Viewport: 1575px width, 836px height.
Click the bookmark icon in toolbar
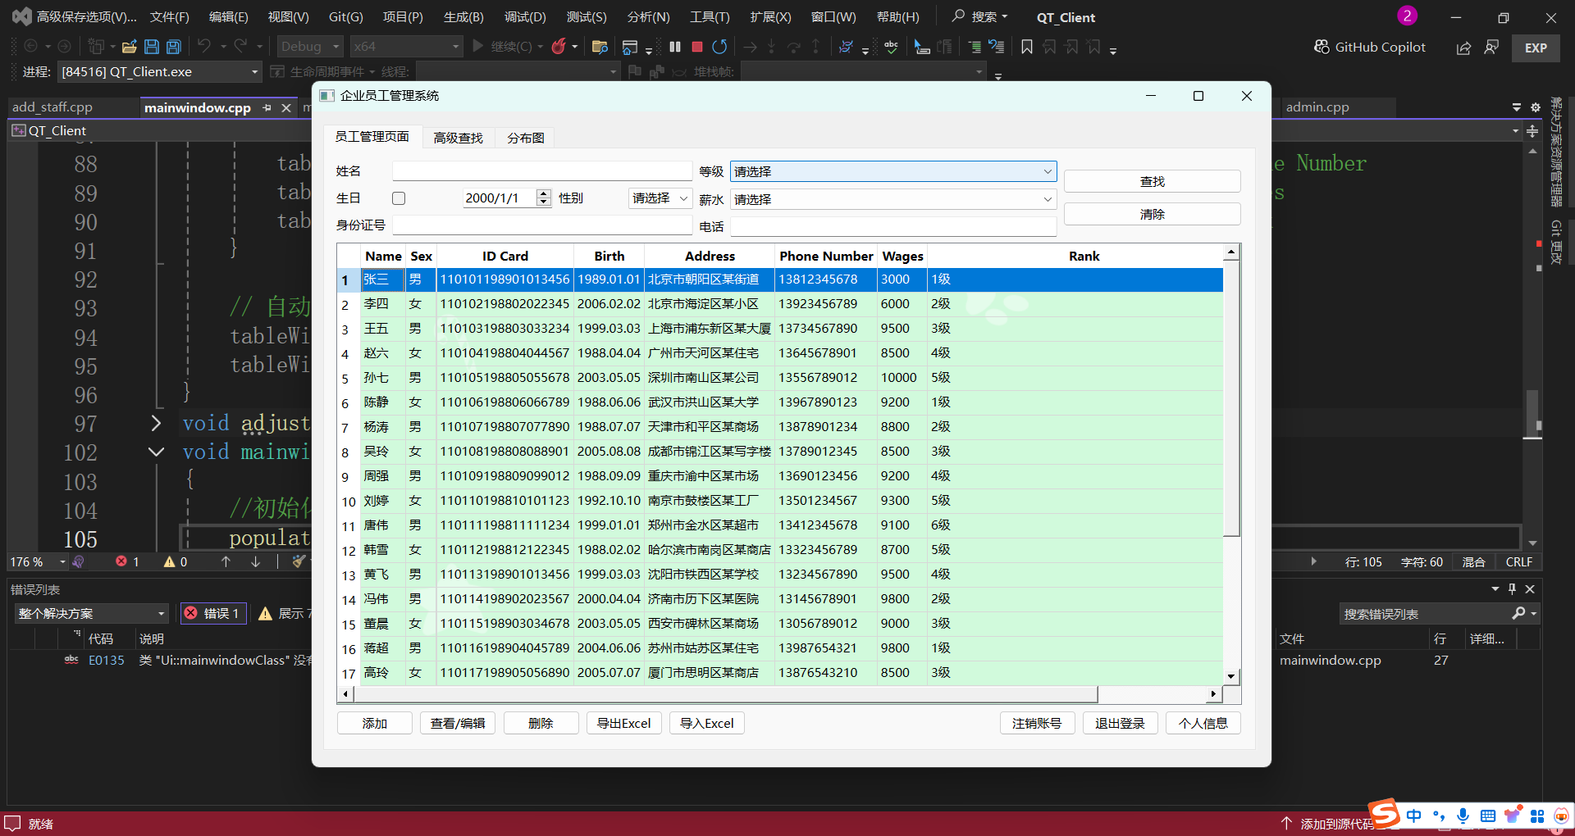click(1026, 47)
